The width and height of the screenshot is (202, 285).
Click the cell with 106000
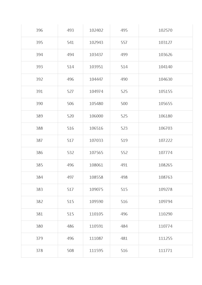pyautogui.click(x=96, y=116)
